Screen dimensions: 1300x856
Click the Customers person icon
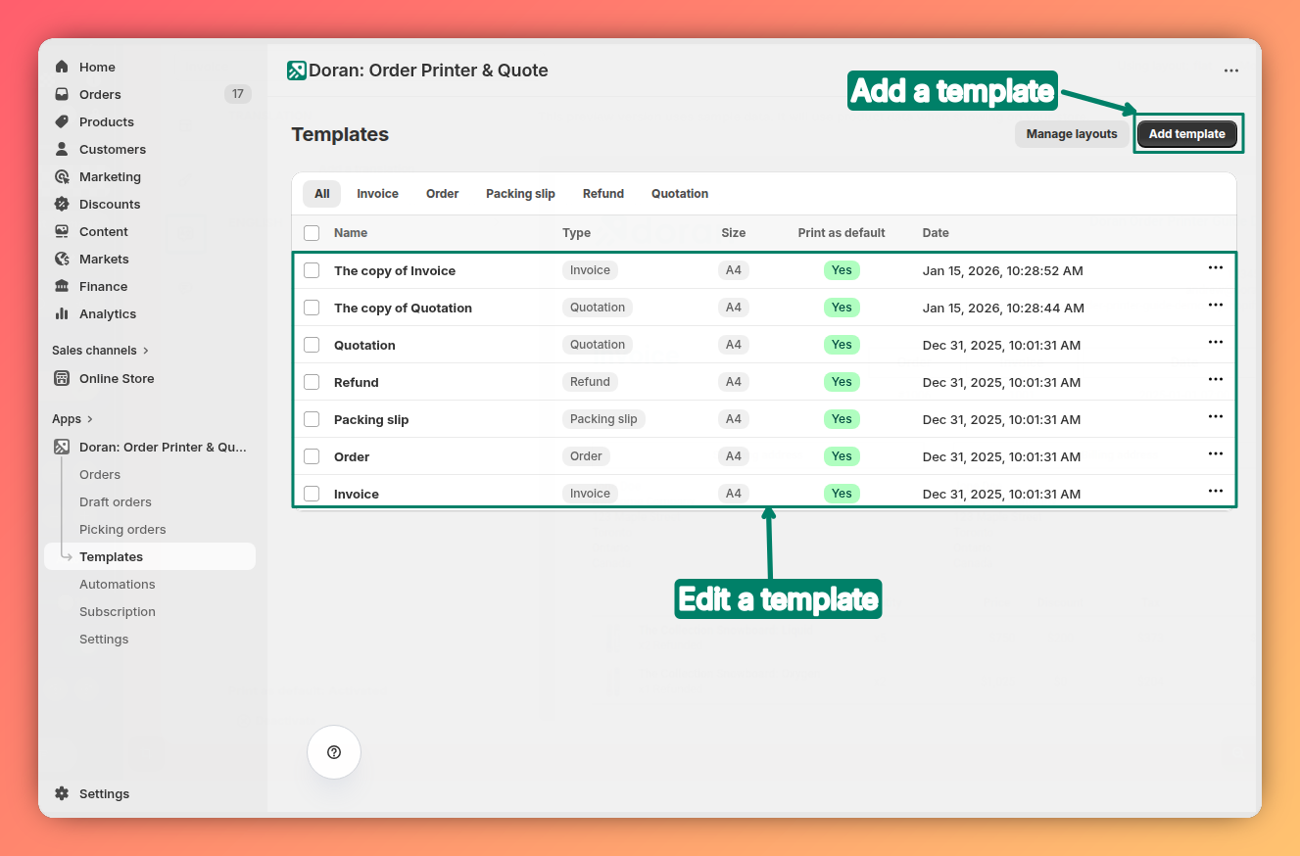point(62,149)
